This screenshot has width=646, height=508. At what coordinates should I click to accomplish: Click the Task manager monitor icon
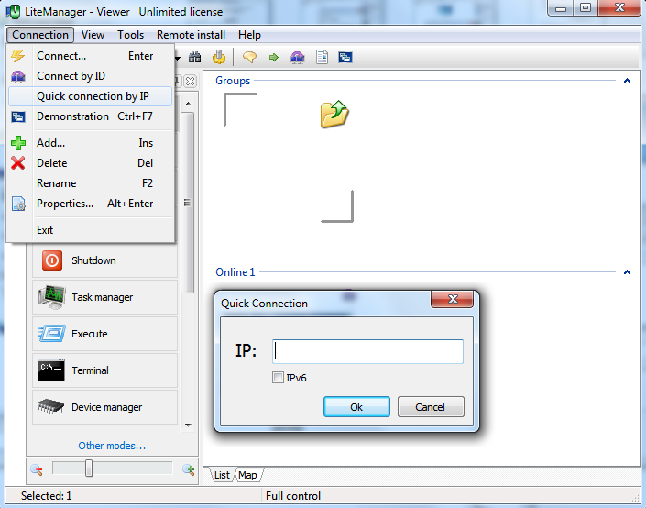pos(51,297)
